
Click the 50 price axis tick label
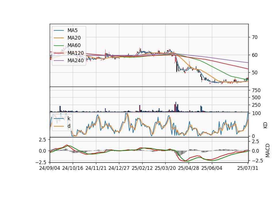tap(254, 73)
